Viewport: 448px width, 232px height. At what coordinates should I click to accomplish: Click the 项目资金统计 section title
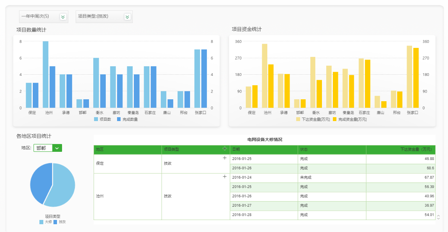(247, 29)
